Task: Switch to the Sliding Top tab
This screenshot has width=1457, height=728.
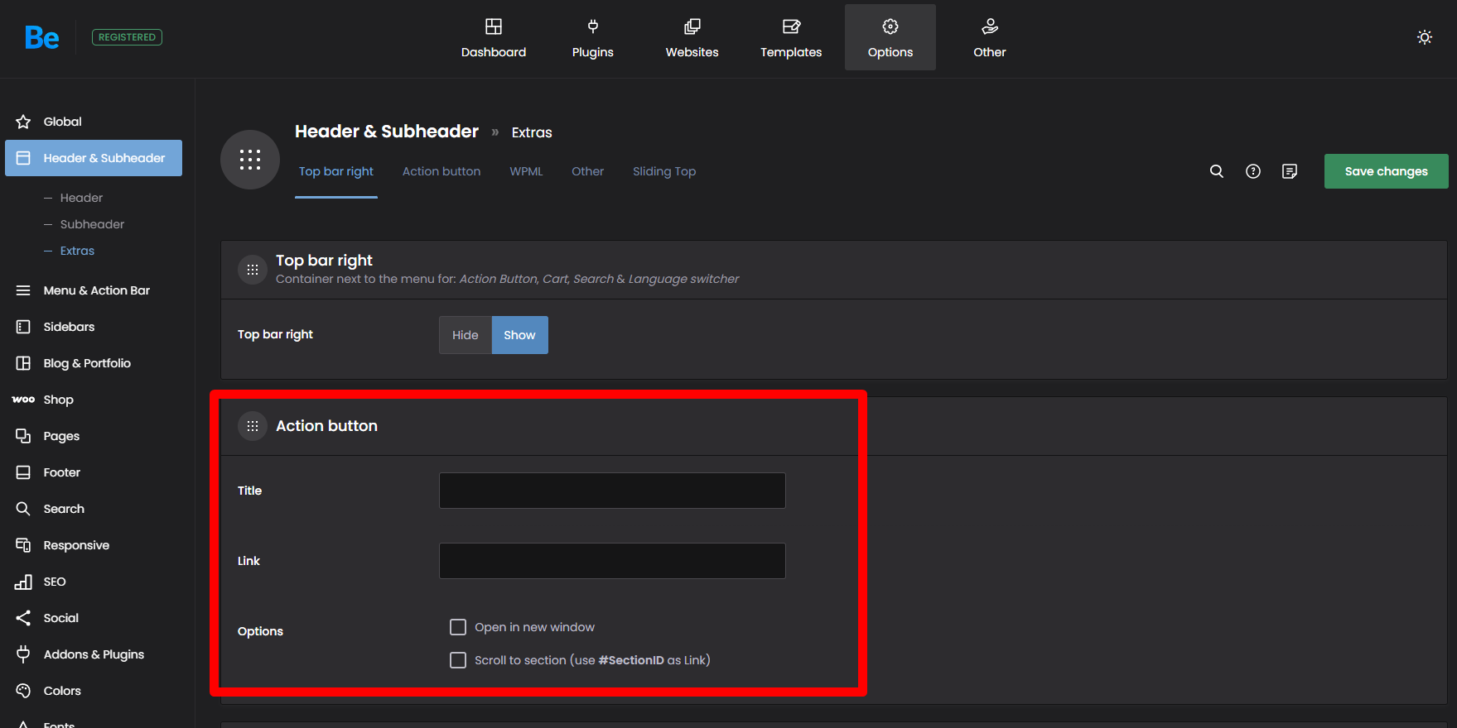Action: [x=663, y=171]
